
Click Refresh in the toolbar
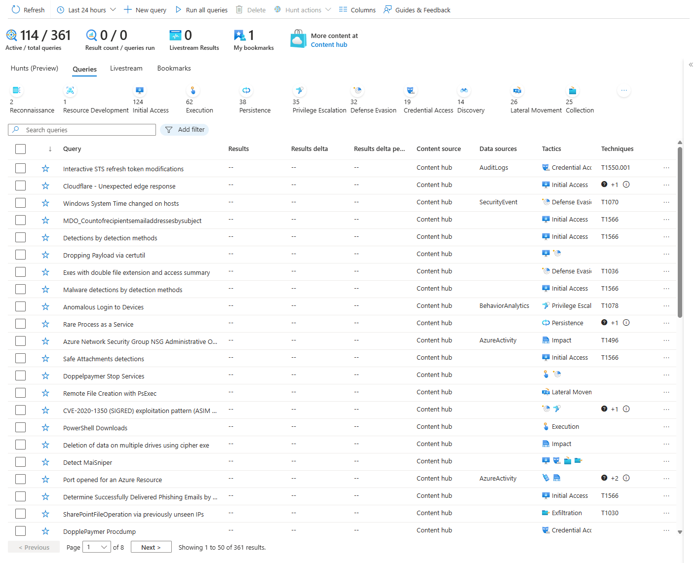pyautogui.click(x=28, y=10)
